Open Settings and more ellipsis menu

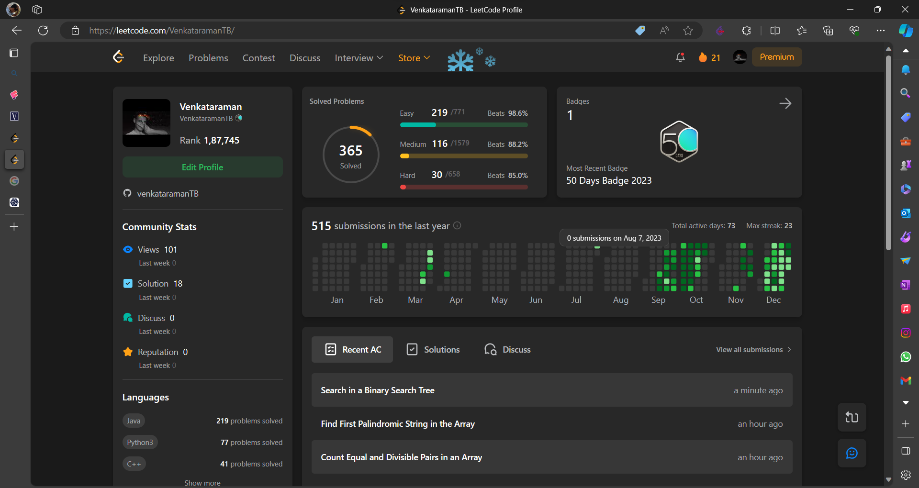coord(881,31)
